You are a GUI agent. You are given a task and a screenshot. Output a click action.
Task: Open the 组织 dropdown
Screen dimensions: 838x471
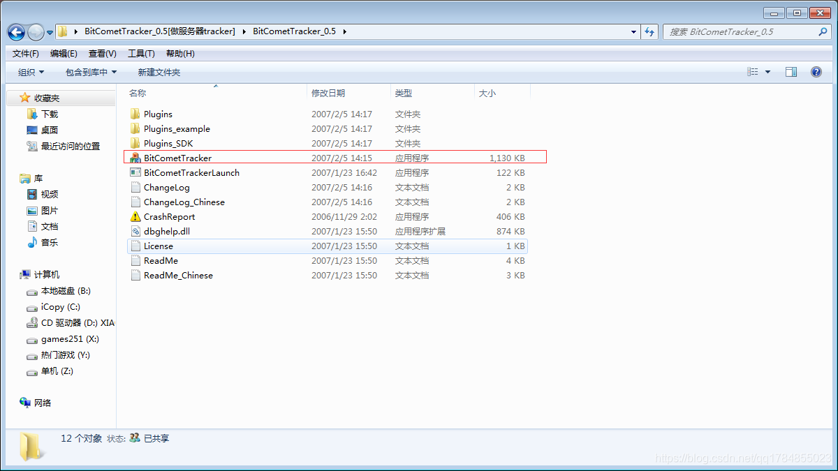point(31,72)
